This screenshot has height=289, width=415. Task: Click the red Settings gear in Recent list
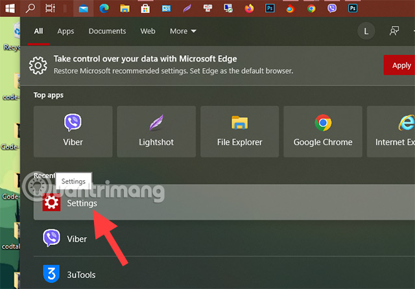(x=51, y=202)
